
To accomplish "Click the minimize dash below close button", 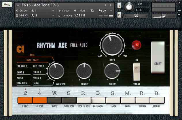I will 179,7.
